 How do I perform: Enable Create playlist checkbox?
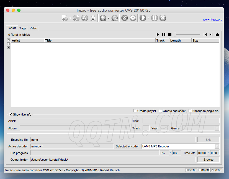pyautogui.click(x=135, y=111)
